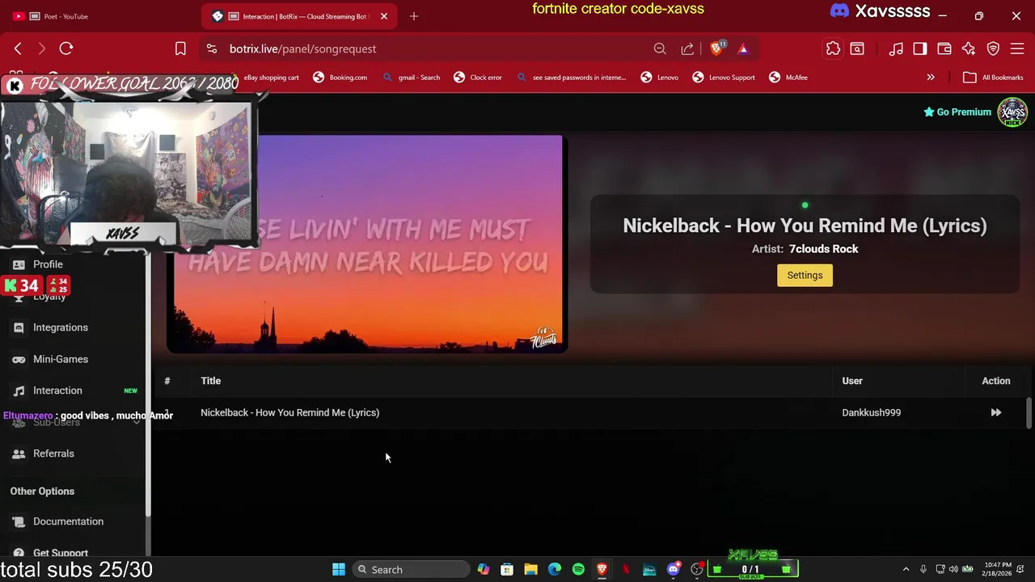This screenshot has height=582, width=1035.
Task: Open a new browser tab
Action: pos(414,16)
